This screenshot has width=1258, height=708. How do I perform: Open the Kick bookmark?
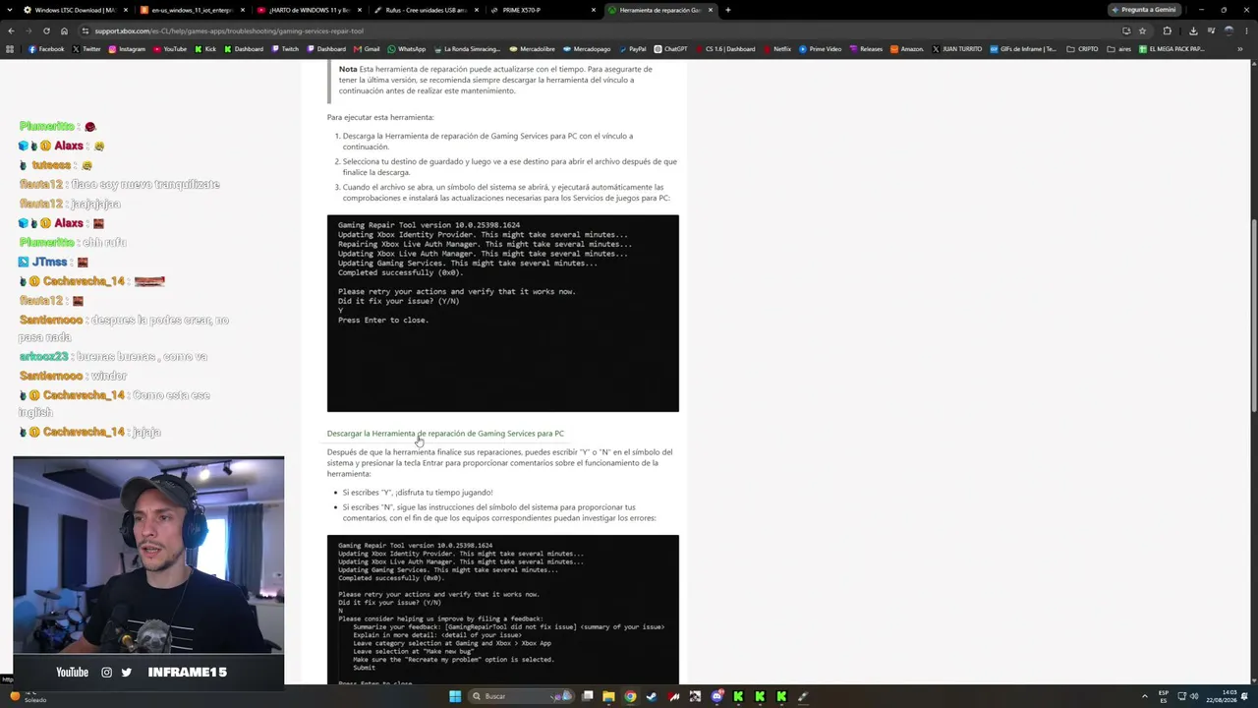point(205,49)
